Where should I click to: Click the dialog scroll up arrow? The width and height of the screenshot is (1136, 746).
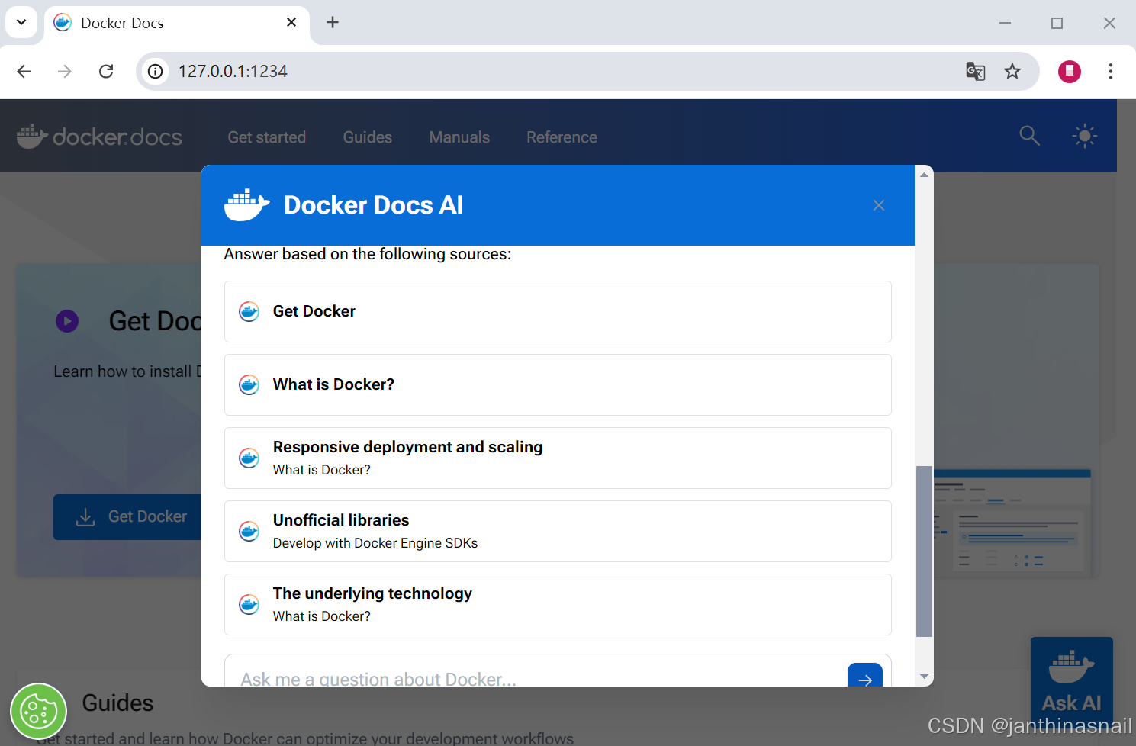924,175
